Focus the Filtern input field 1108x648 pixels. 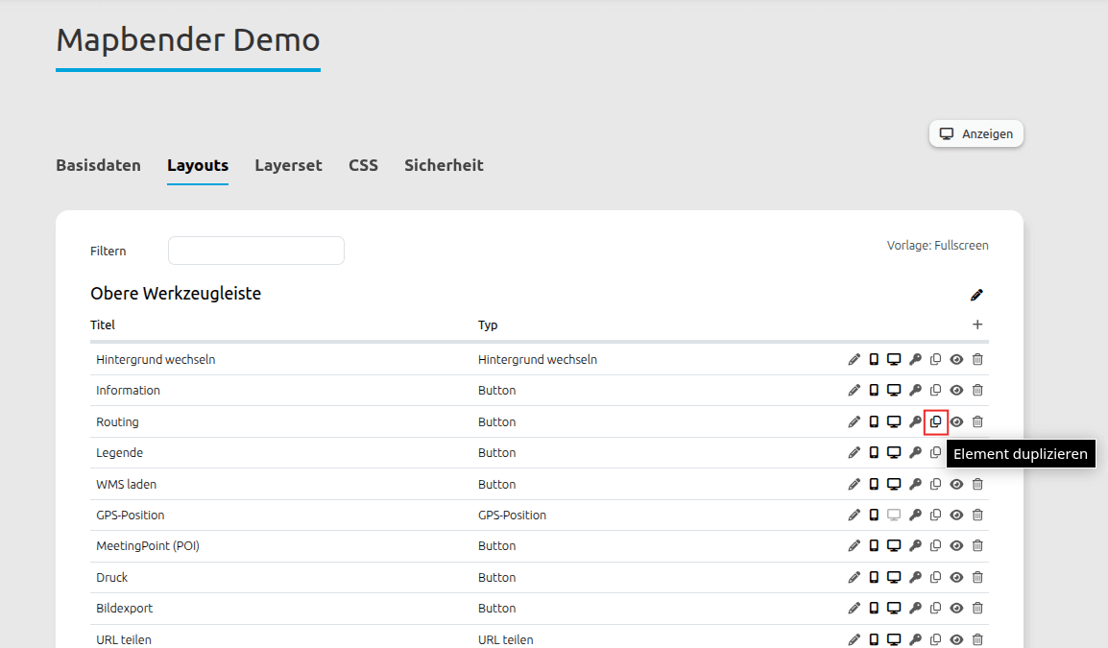point(256,251)
